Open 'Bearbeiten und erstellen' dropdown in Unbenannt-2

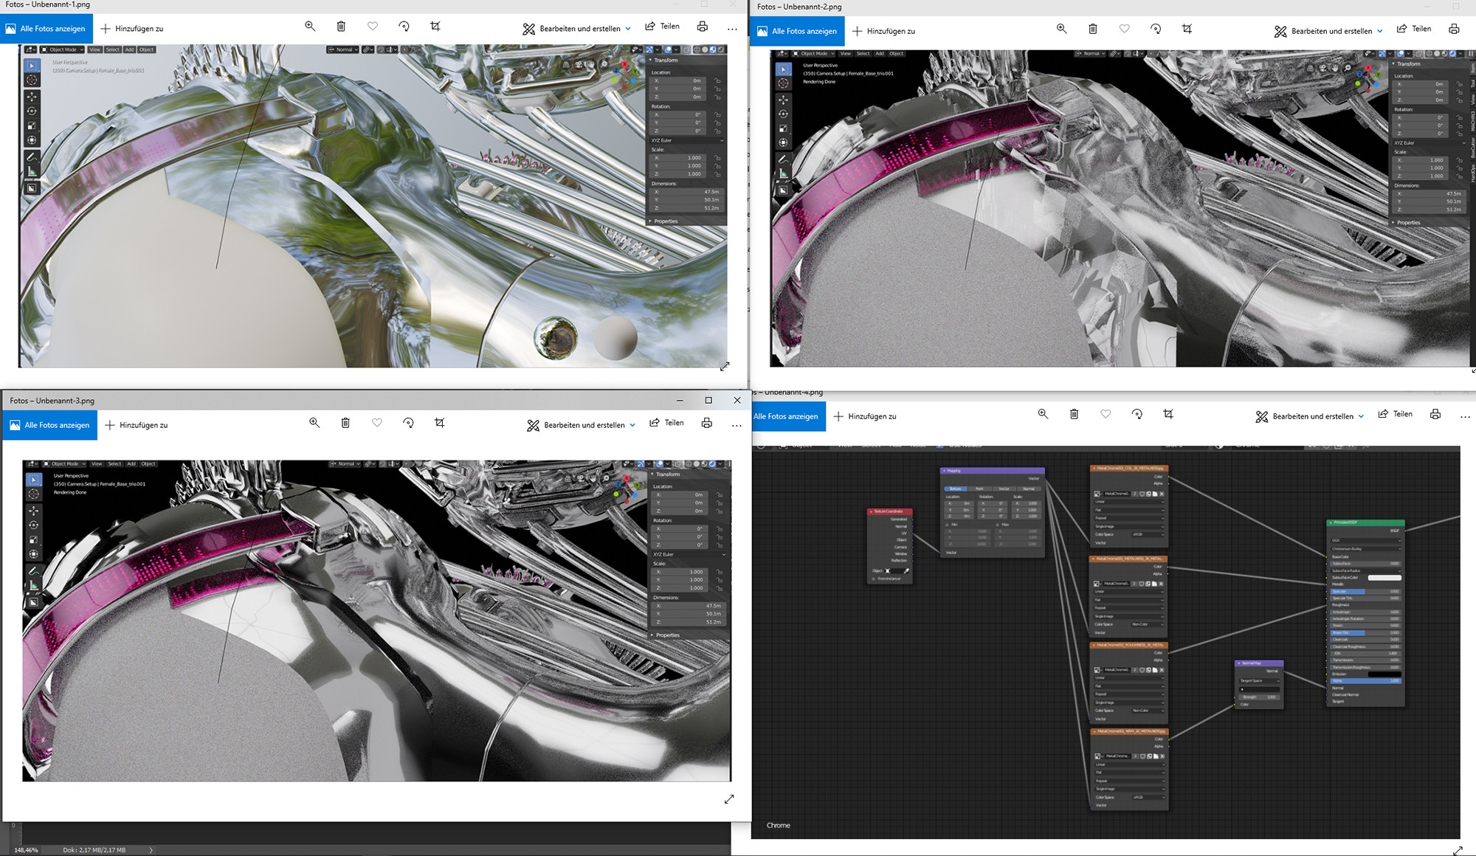(x=1328, y=31)
